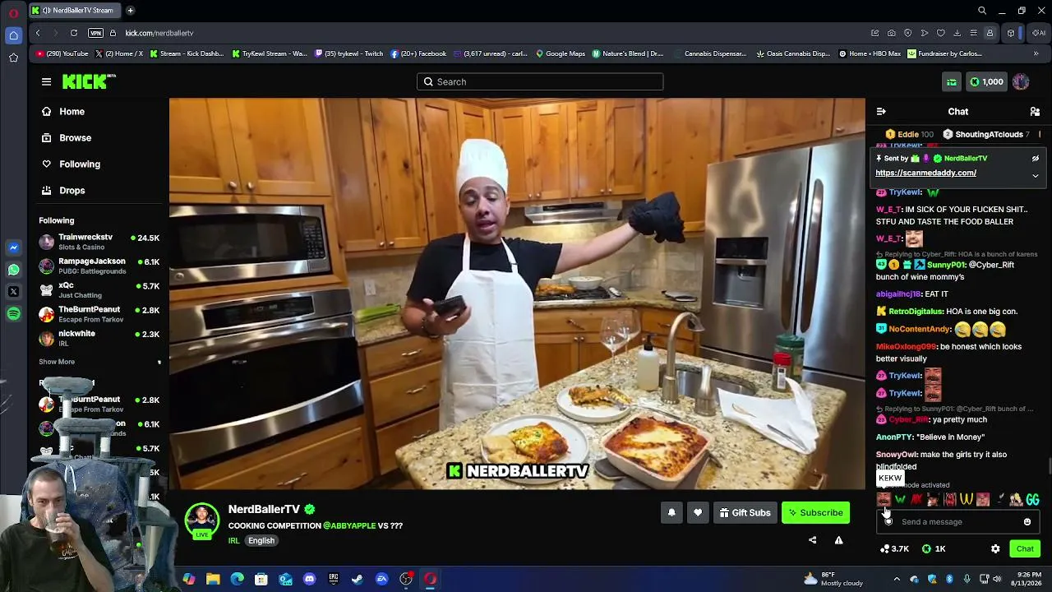The height and width of the screenshot is (592, 1052).
Task: Share the stream
Action: tap(813, 540)
